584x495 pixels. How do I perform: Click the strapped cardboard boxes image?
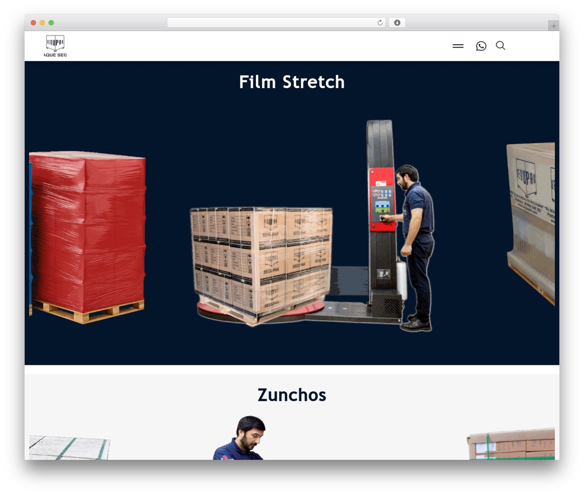point(511,444)
